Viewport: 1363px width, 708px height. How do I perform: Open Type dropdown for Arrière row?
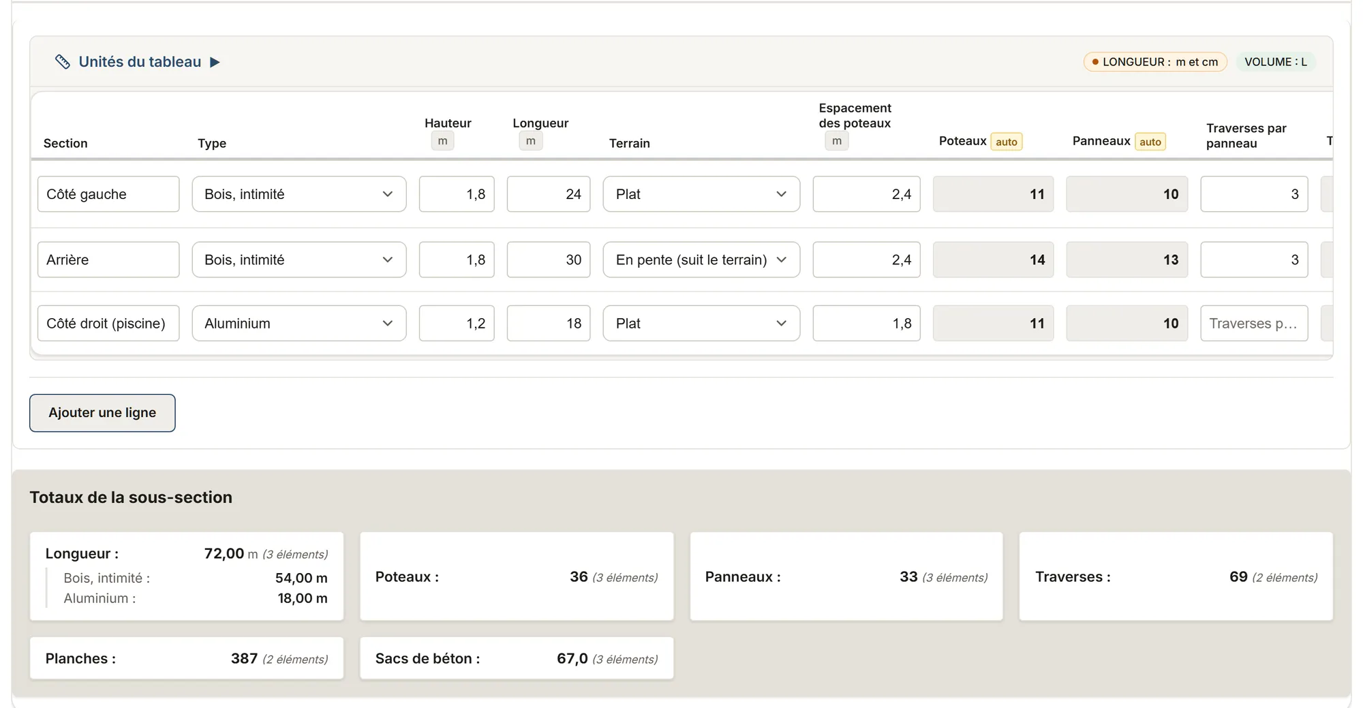(x=299, y=260)
